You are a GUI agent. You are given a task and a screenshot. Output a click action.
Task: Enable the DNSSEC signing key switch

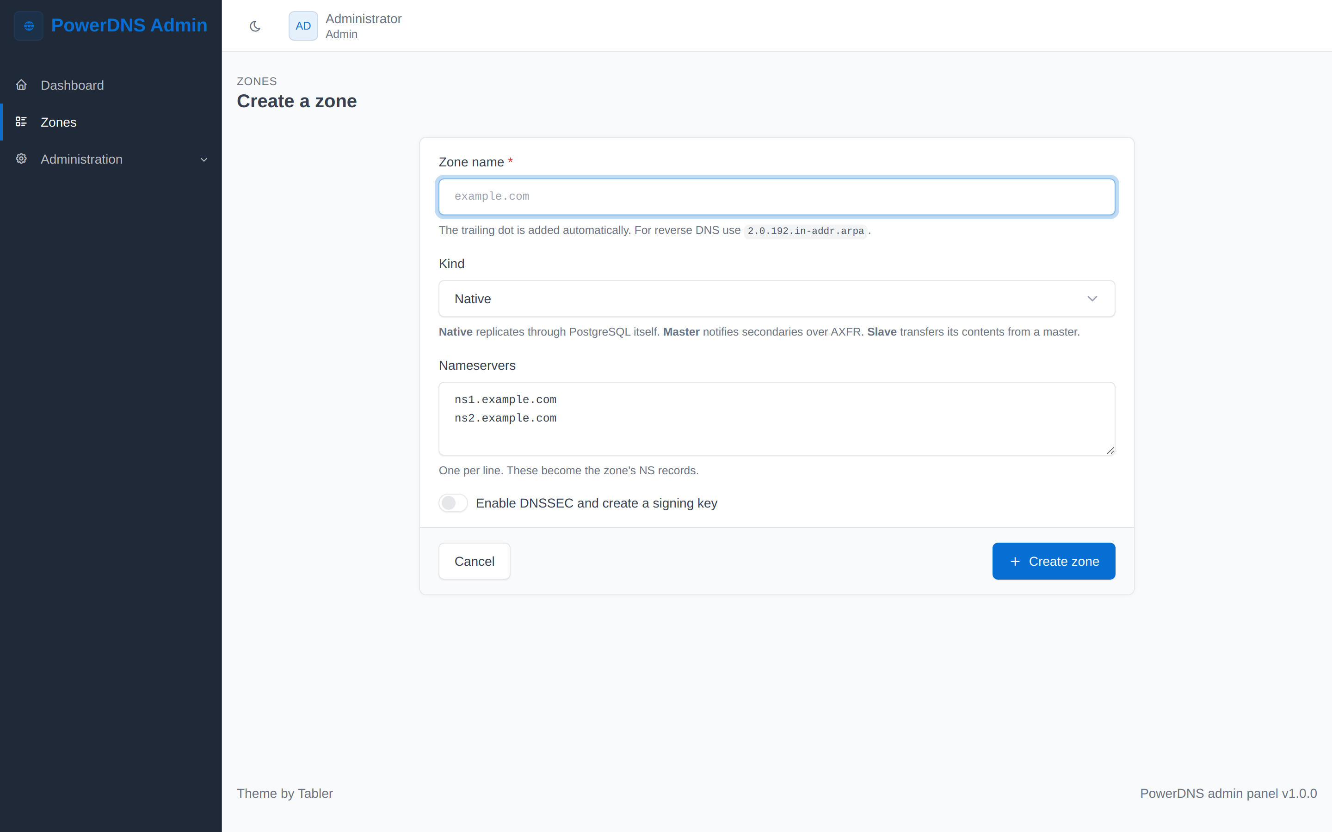tap(453, 503)
